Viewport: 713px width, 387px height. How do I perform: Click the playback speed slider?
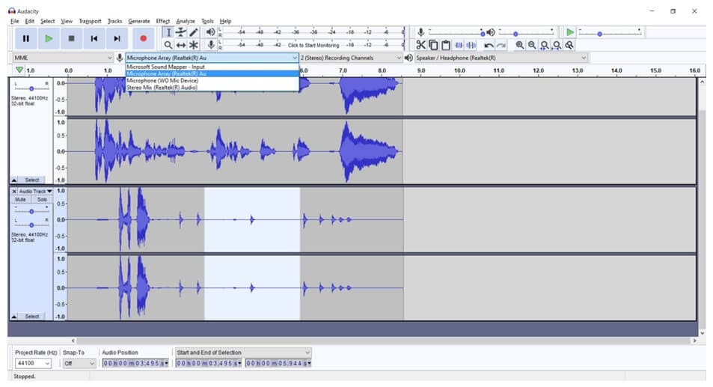tap(610, 32)
